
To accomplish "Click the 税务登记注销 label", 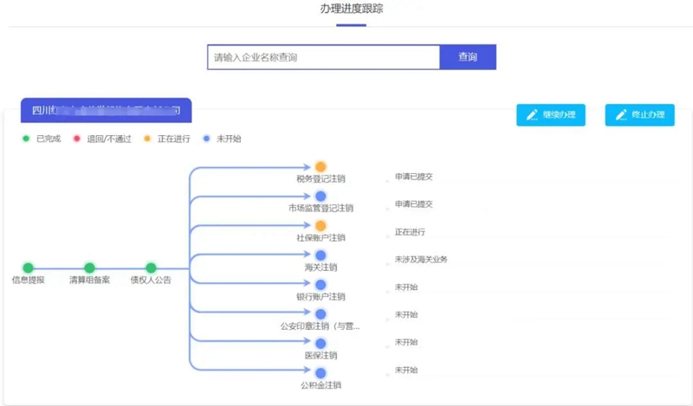I will (321, 179).
